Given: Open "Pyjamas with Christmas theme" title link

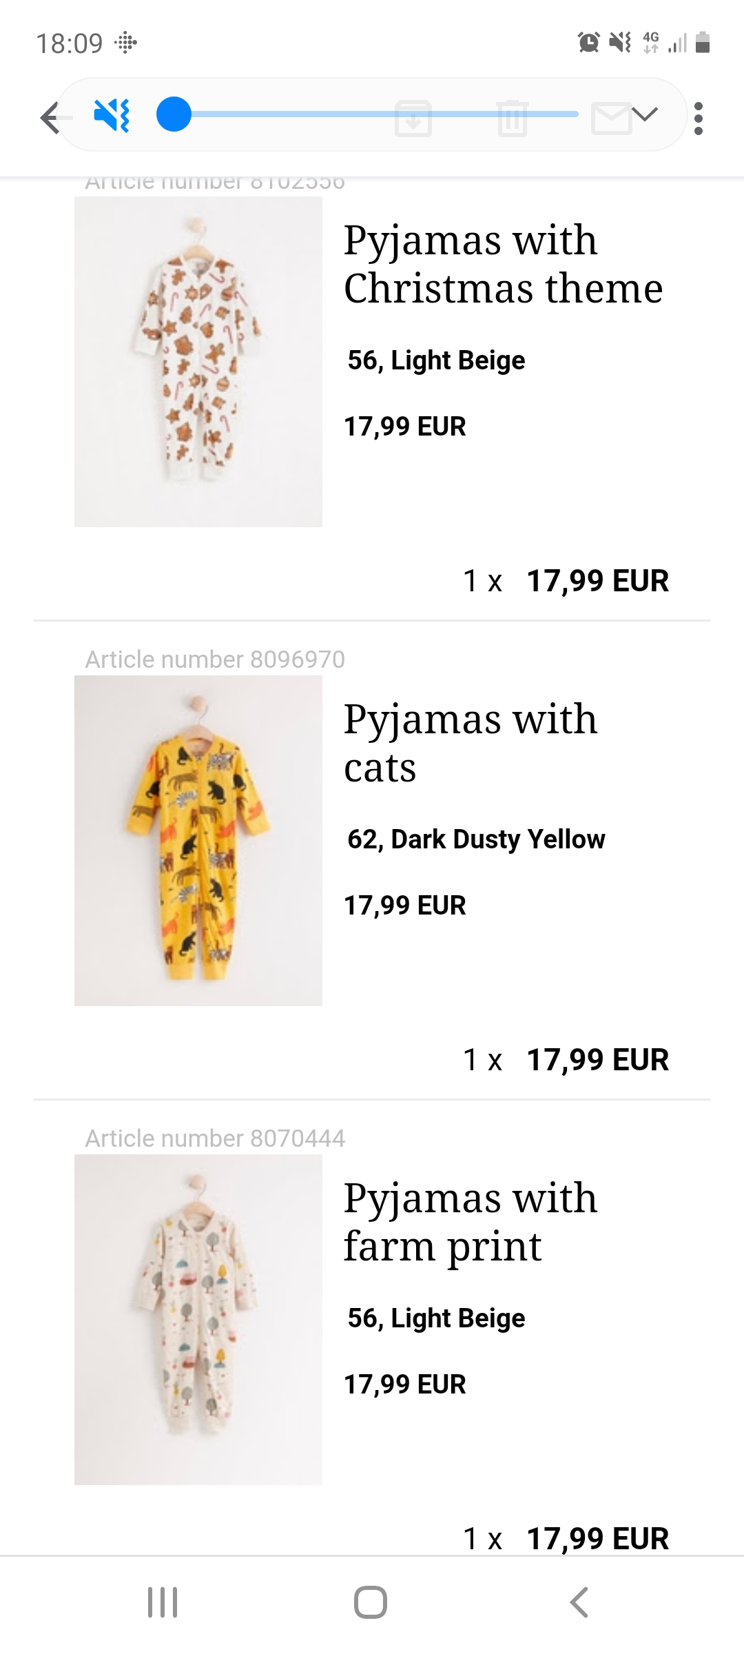Looking at the screenshot, I should [503, 264].
